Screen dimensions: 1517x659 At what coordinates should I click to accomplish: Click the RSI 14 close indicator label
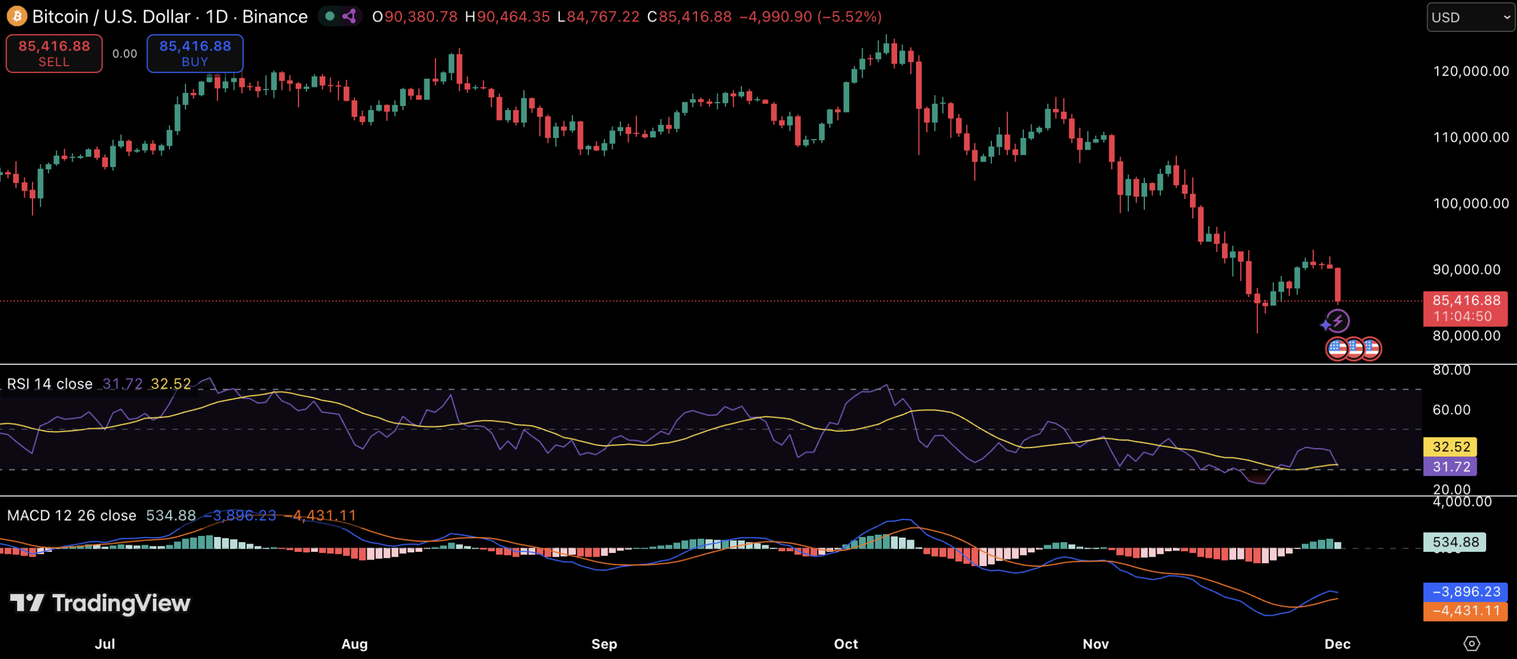50,384
